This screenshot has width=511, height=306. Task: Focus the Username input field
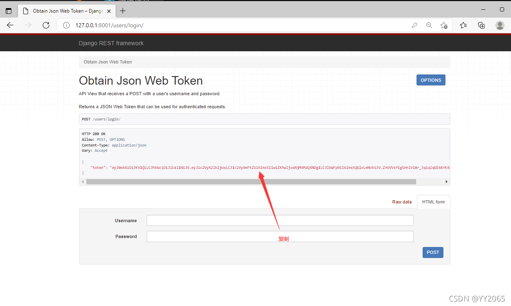(280, 220)
